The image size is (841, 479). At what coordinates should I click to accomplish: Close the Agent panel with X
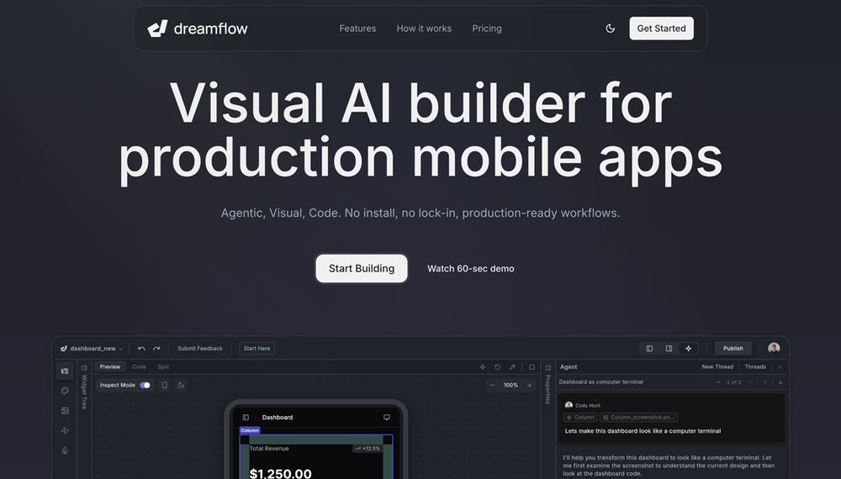click(x=780, y=367)
